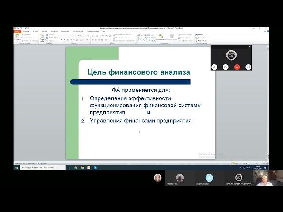Open the Файл tab

17,31
